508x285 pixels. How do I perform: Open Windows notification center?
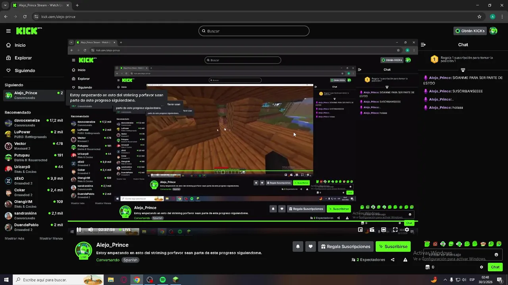tap(500, 280)
